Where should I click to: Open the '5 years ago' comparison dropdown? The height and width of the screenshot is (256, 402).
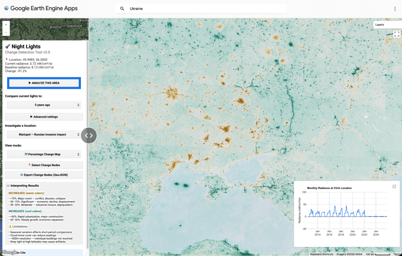pos(44,105)
